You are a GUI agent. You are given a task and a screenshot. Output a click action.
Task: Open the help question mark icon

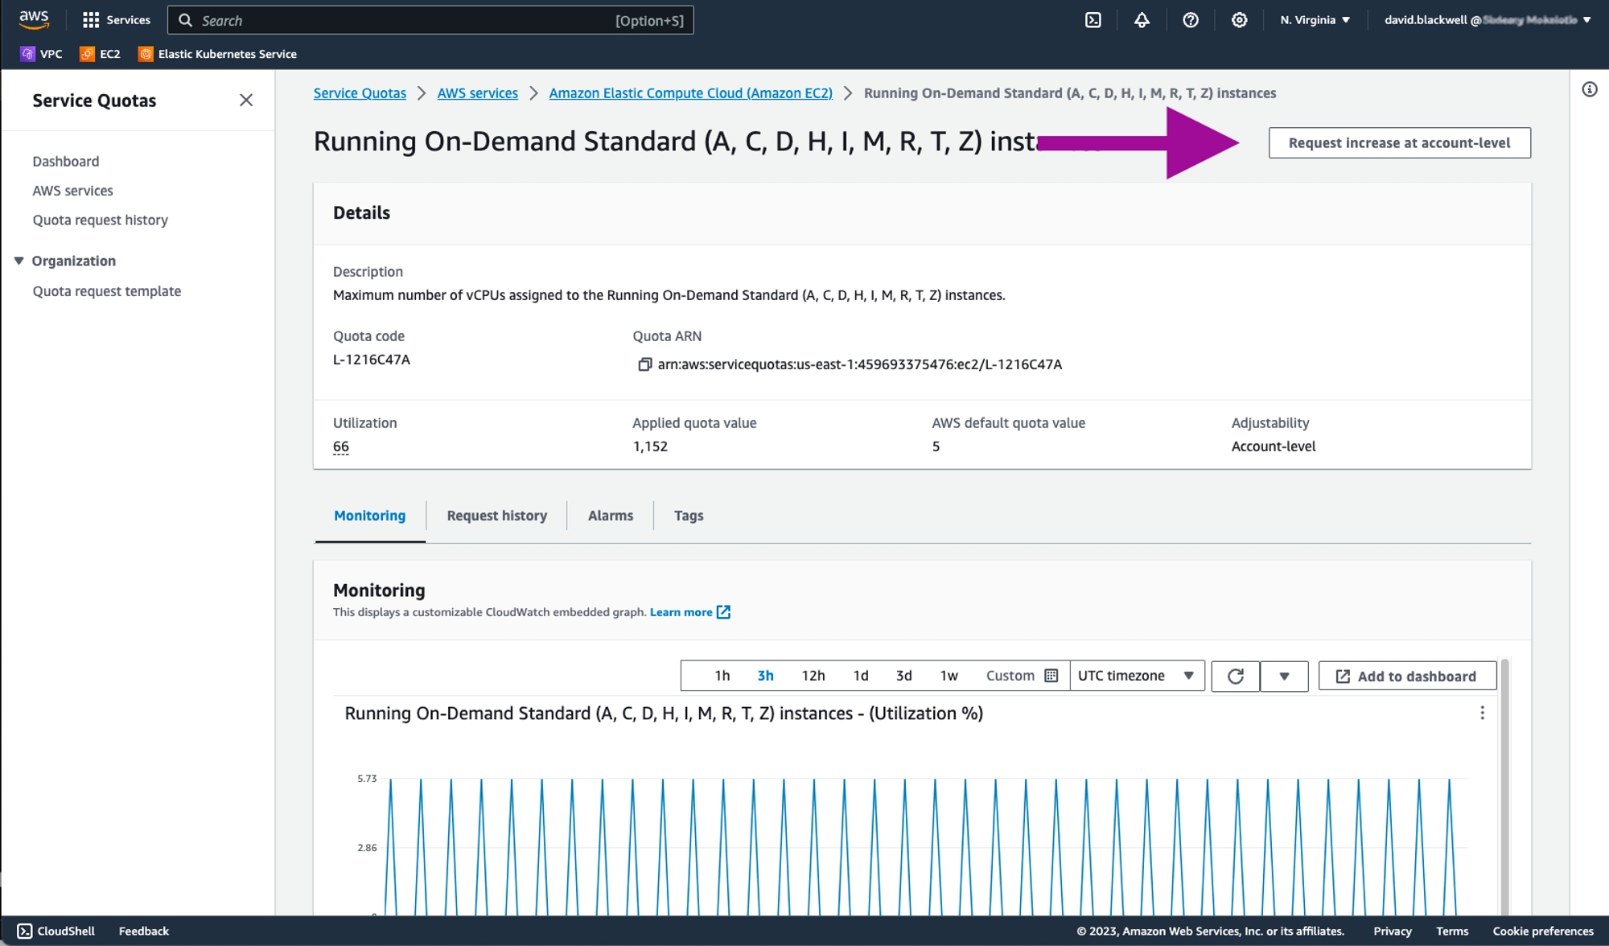click(x=1191, y=20)
